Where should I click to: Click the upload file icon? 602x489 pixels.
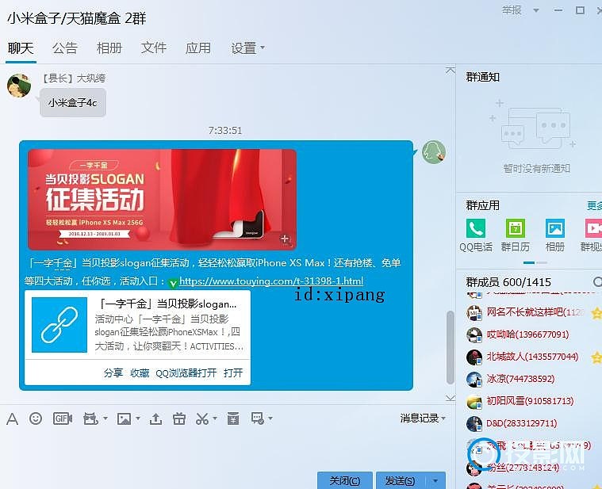pos(155,418)
